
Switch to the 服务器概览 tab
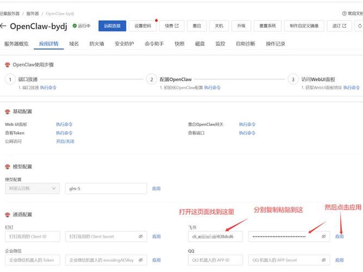click(x=16, y=44)
